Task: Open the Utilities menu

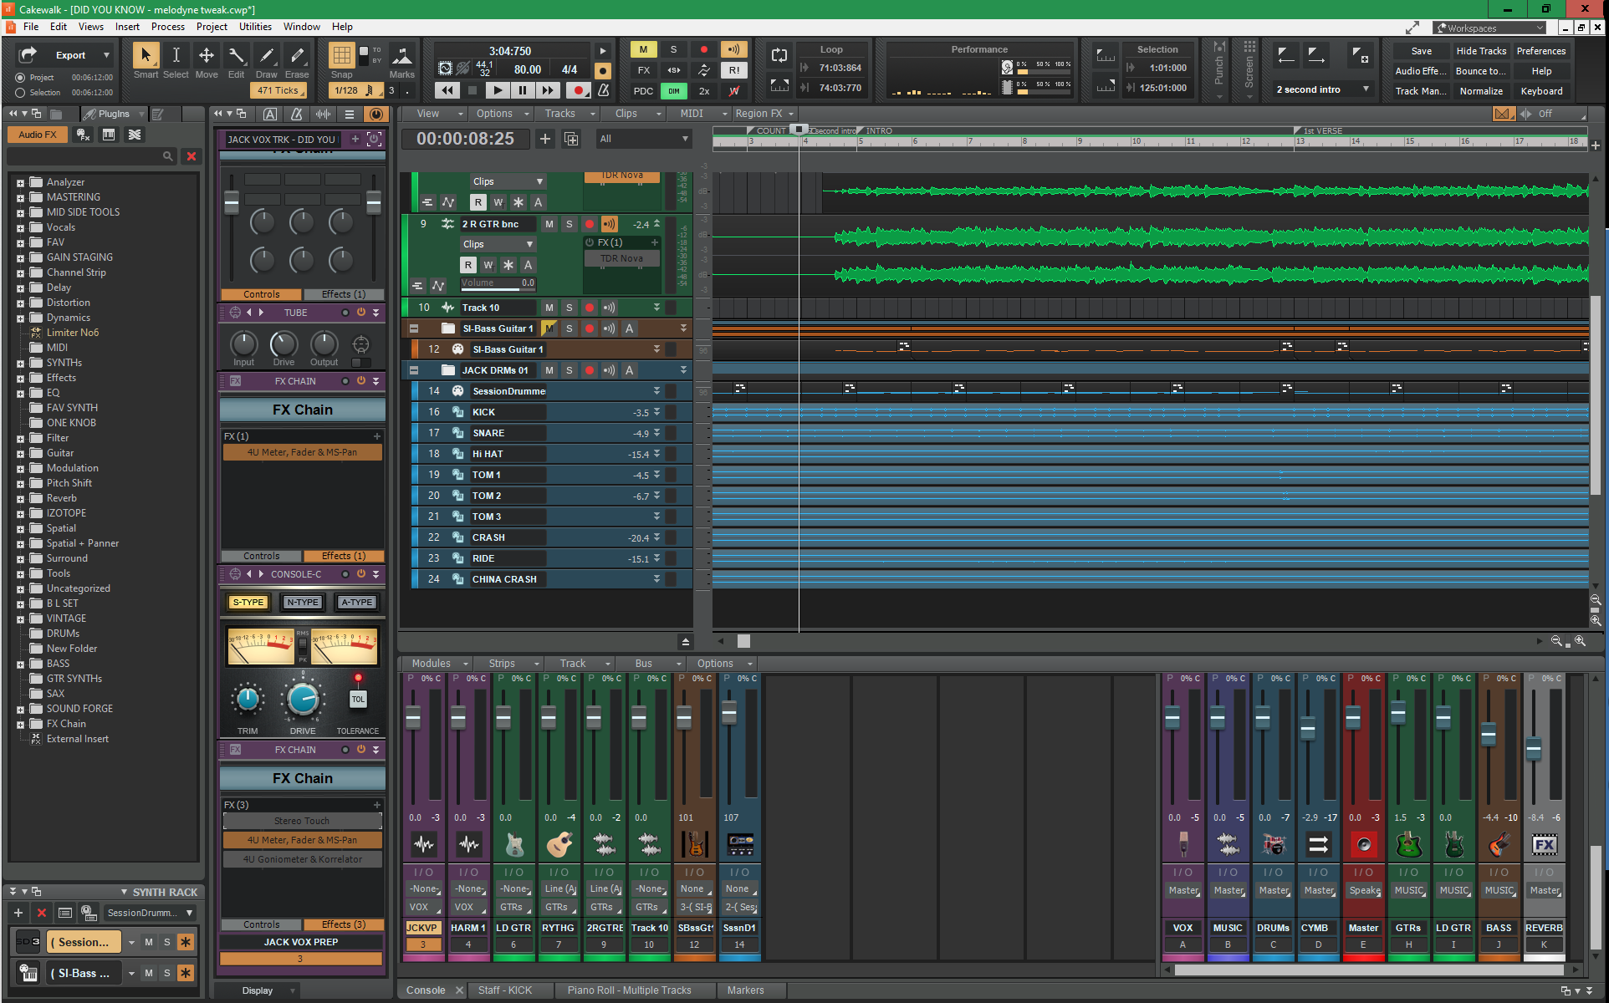Action: pos(255,27)
